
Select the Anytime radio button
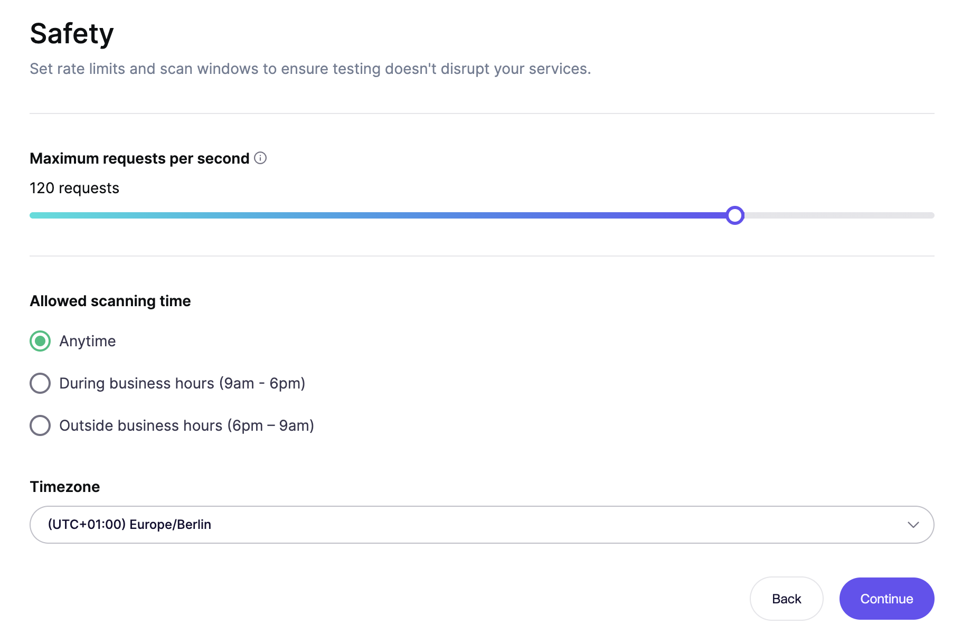click(x=40, y=341)
